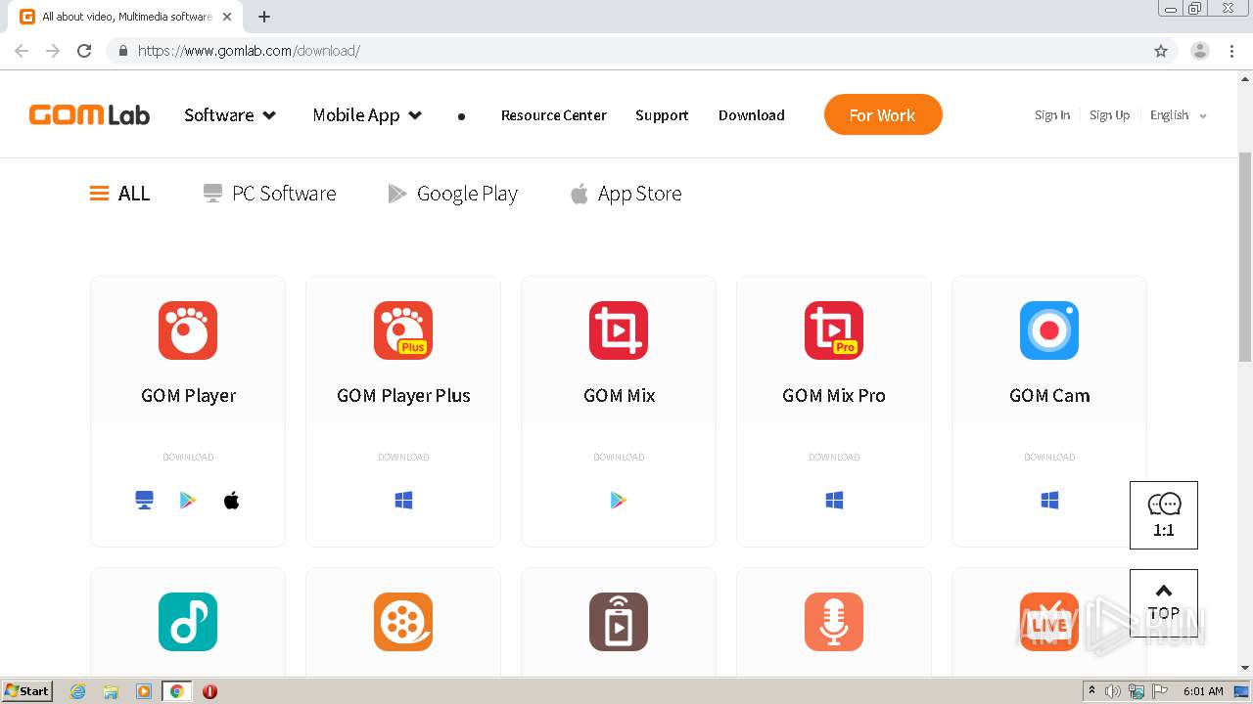Open GOM Player Google Play download icon
Screen dimensions: 1253x704
pos(188,501)
